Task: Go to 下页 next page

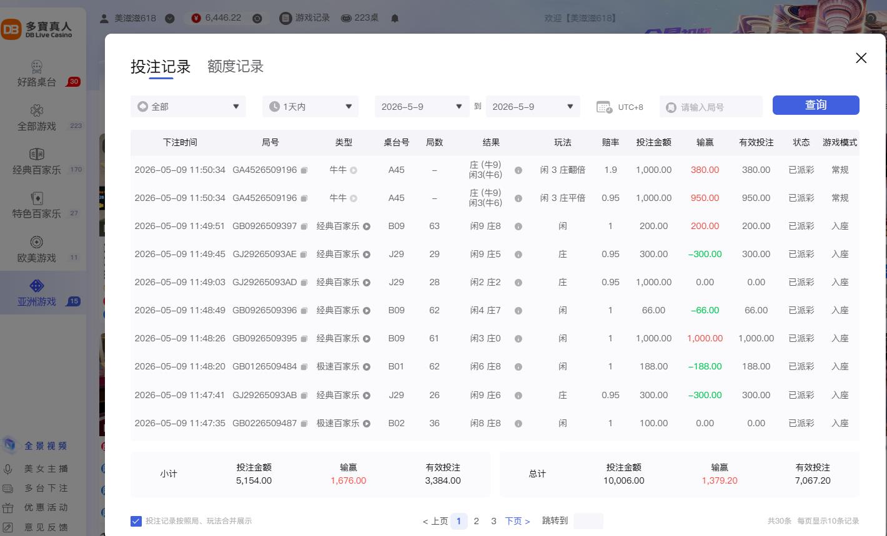Action: [x=517, y=521]
